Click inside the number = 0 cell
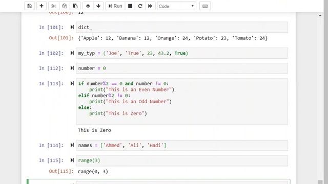 (x=182, y=68)
